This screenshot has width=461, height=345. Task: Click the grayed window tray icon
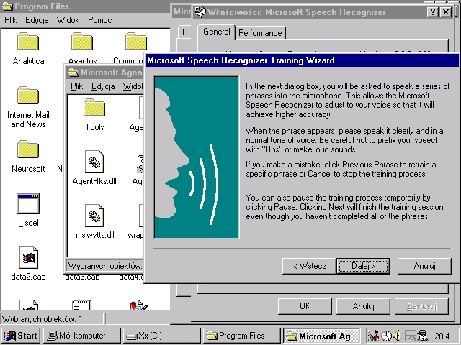[x=410, y=336]
